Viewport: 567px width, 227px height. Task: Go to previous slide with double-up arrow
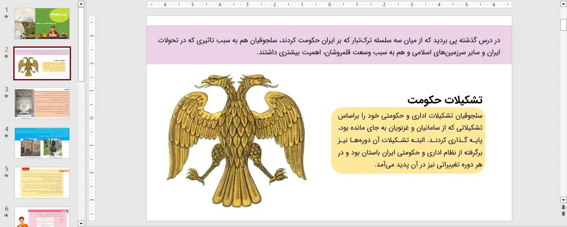[x=563, y=207]
